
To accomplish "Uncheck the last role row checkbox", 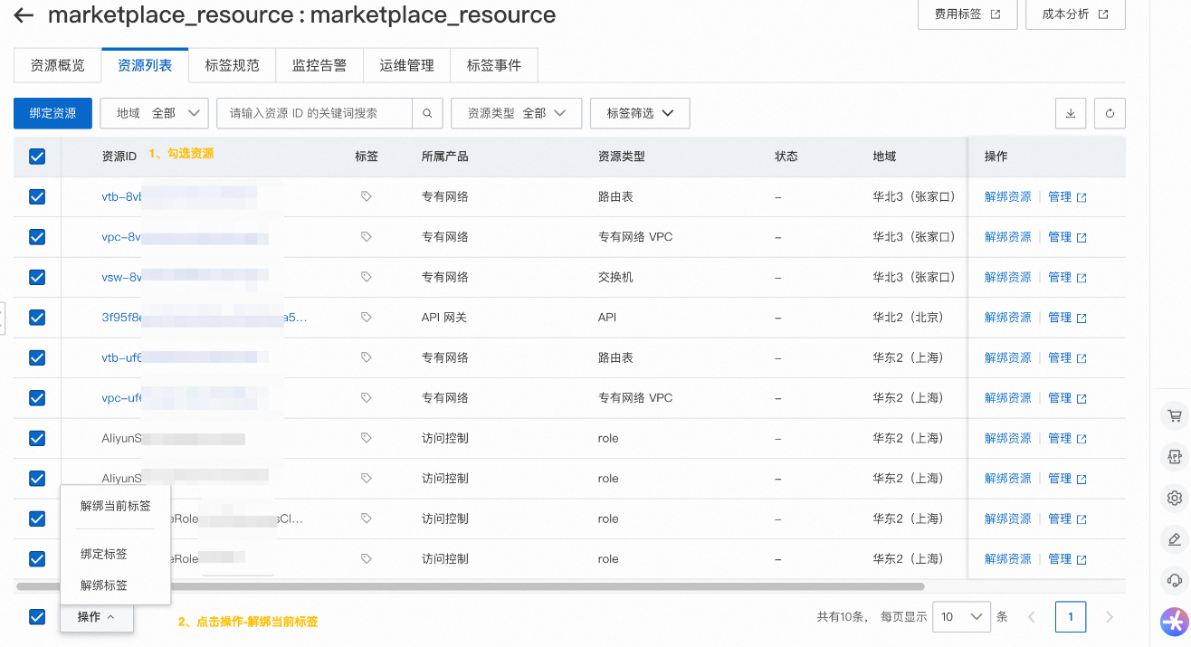I will click(x=37, y=559).
